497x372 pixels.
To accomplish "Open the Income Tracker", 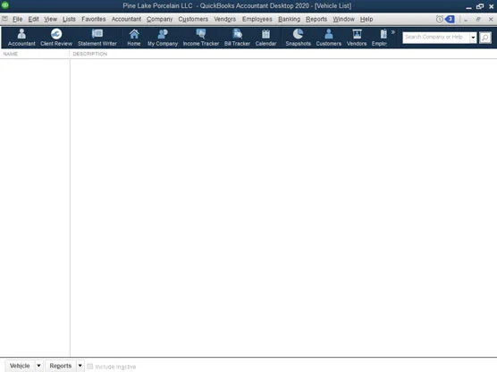I will (201, 38).
